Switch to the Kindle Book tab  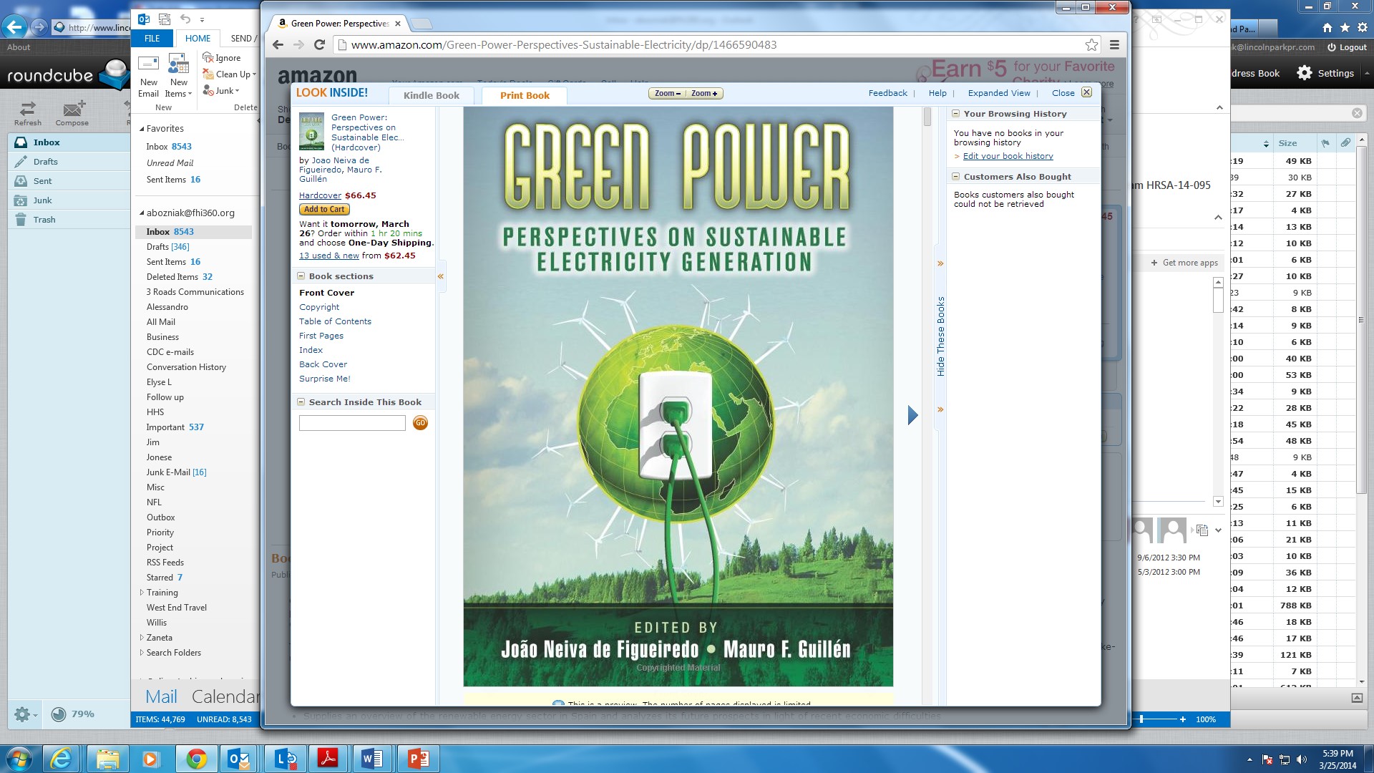click(x=431, y=95)
